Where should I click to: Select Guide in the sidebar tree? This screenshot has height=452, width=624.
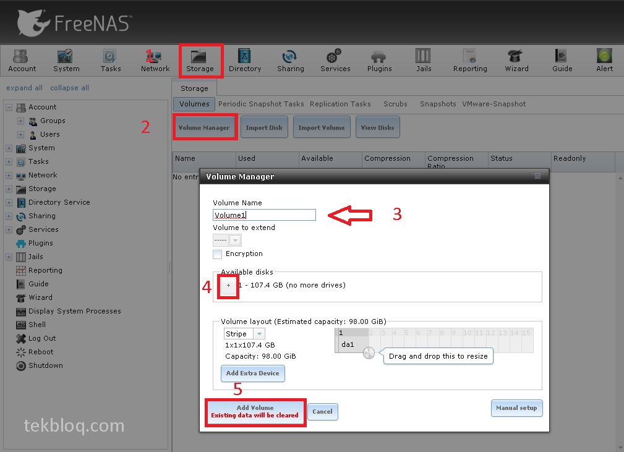pos(38,284)
